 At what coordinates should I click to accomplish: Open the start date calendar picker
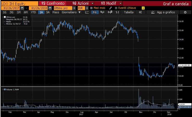(22, 8)
